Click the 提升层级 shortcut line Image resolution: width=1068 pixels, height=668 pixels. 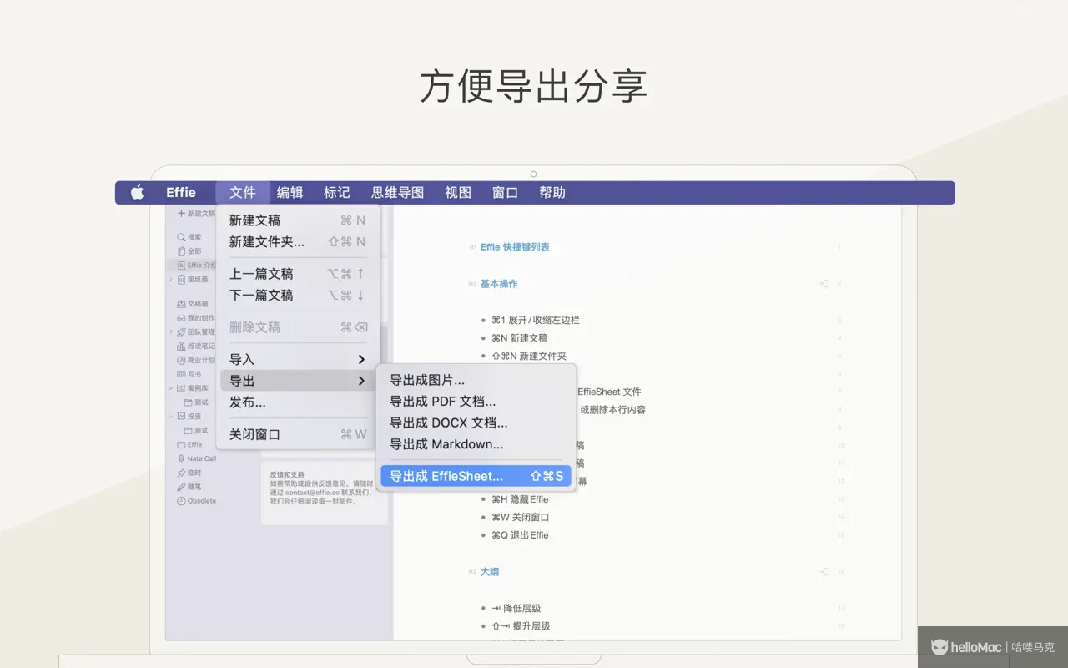pos(521,626)
